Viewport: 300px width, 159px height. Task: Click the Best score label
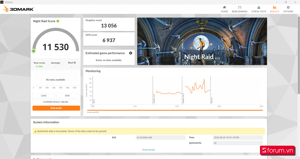click(x=70, y=63)
